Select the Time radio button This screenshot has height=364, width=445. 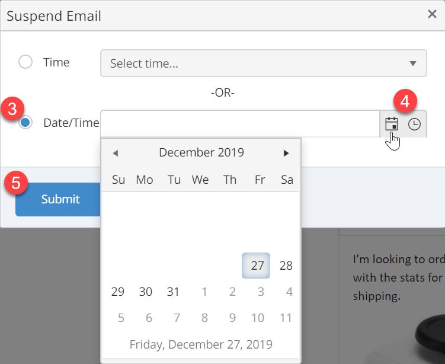25,62
